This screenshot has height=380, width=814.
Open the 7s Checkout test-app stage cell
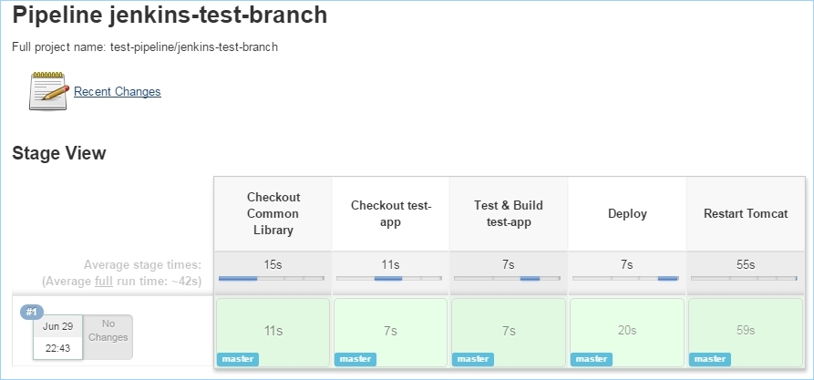pyautogui.click(x=390, y=333)
